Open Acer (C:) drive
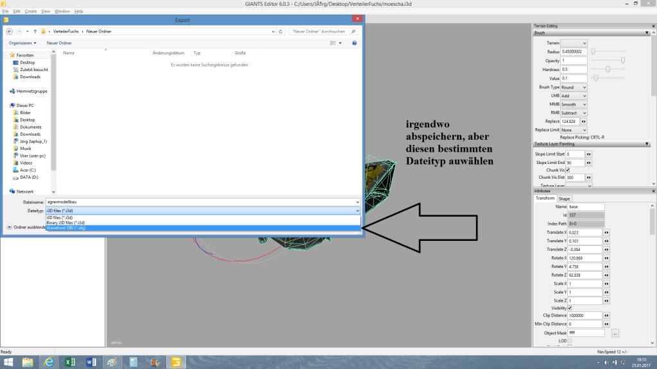The width and height of the screenshot is (657, 369). coord(28,170)
